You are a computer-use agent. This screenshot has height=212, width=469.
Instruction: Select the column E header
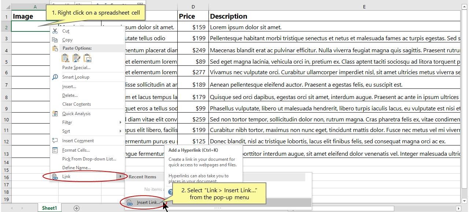[364, 6]
